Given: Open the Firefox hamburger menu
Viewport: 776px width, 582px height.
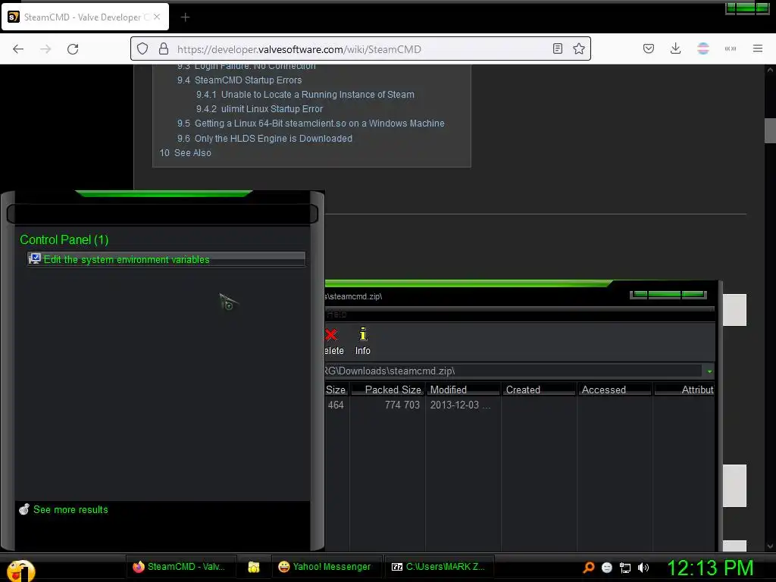Looking at the screenshot, I should 758,49.
